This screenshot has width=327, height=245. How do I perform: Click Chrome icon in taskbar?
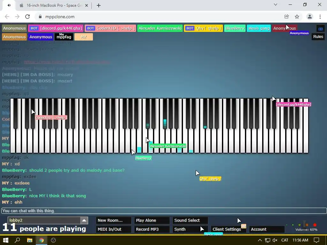point(42,240)
